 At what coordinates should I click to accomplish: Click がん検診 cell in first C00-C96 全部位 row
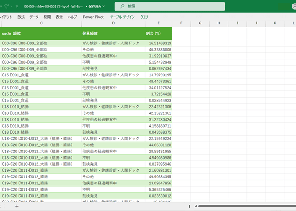click(113, 43)
